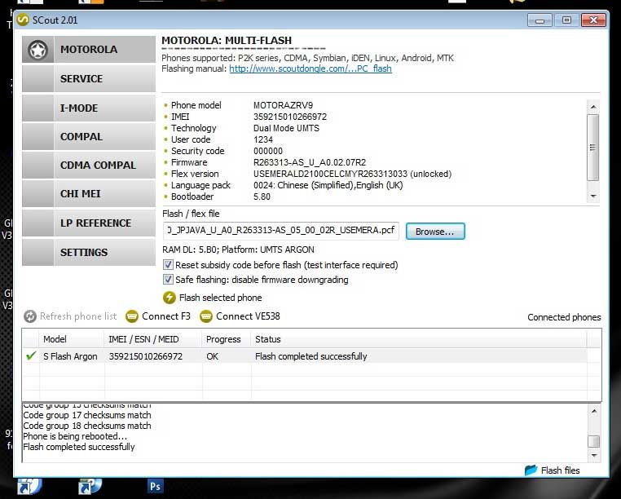The width and height of the screenshot is (621, 499).
Task: Open the Flash files folder icon
Action: tap(531, 470)
